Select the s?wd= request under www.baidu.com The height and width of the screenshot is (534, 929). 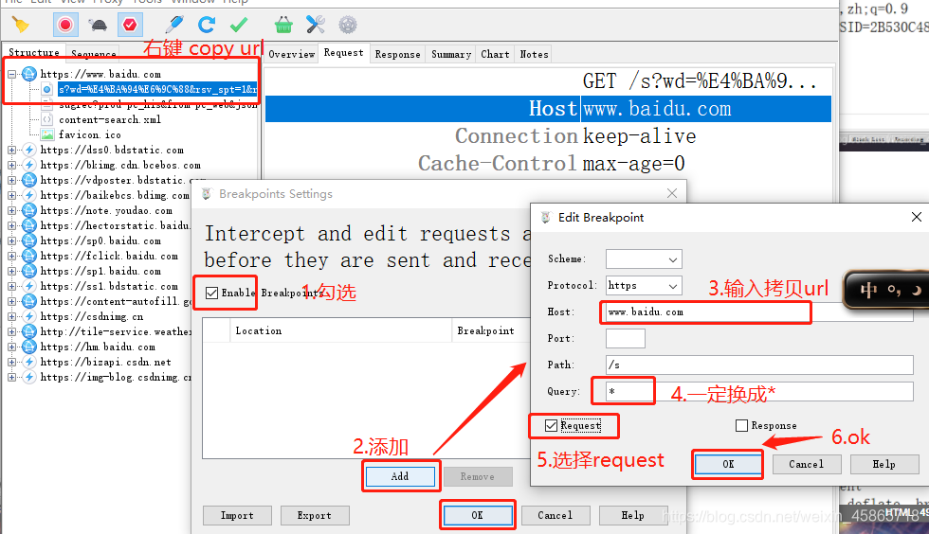(157, 89)
